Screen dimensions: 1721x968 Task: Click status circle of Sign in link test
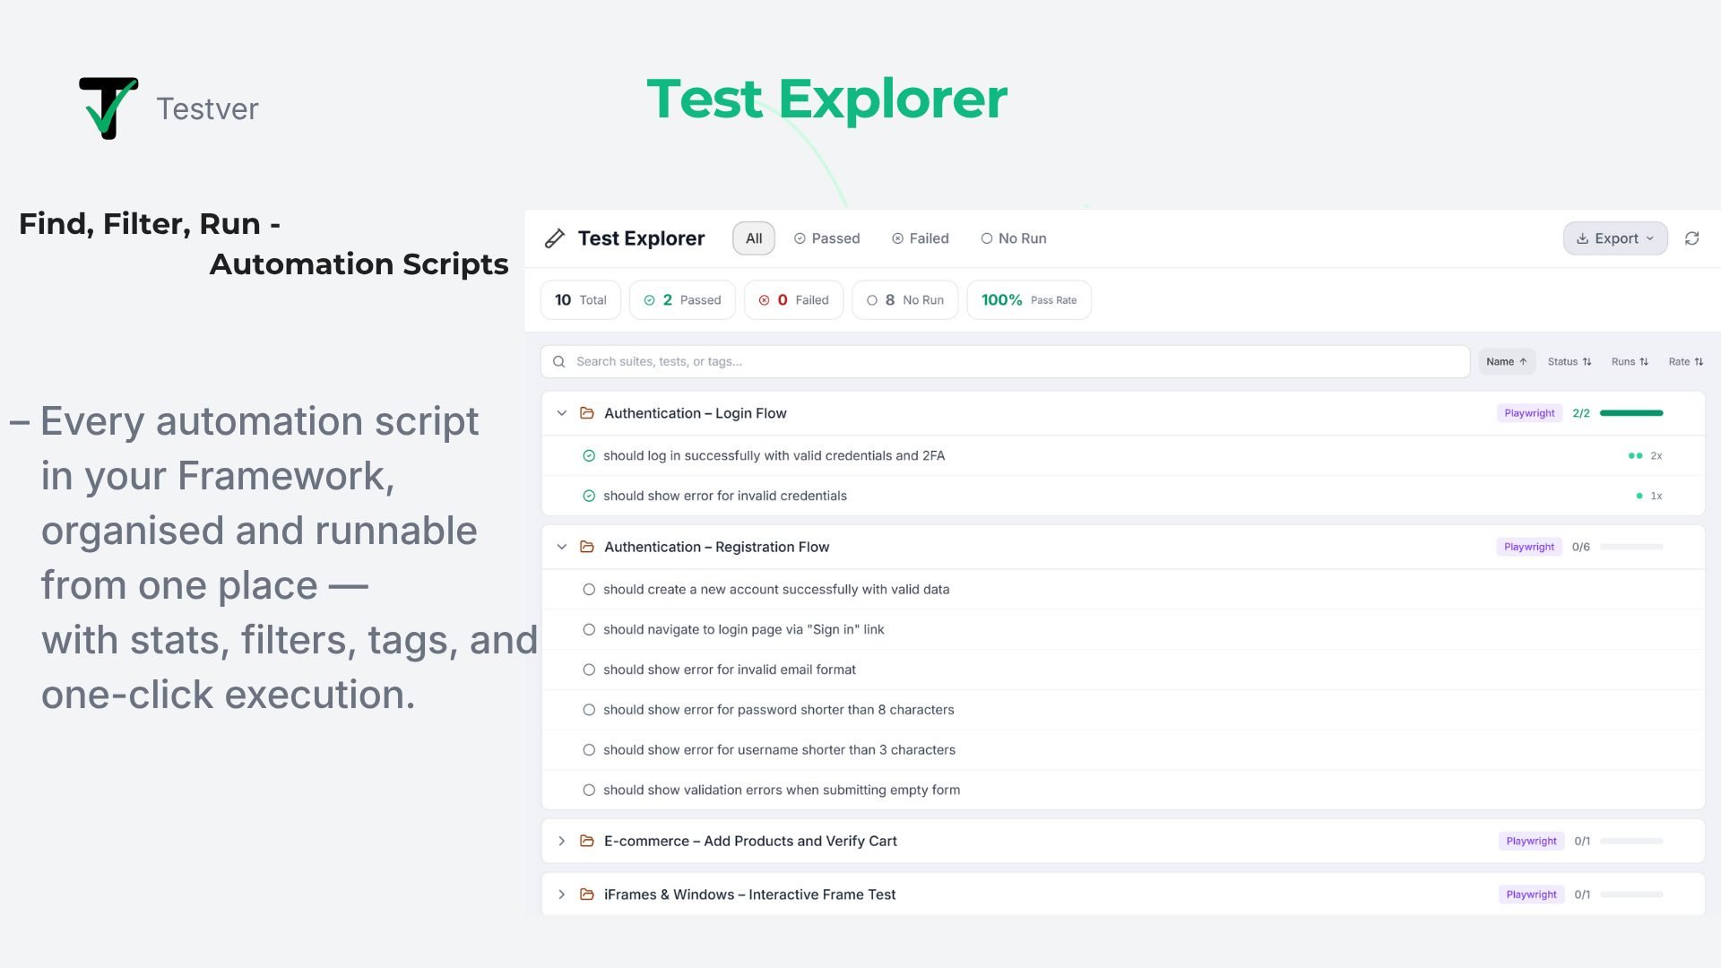coord(589,630)
